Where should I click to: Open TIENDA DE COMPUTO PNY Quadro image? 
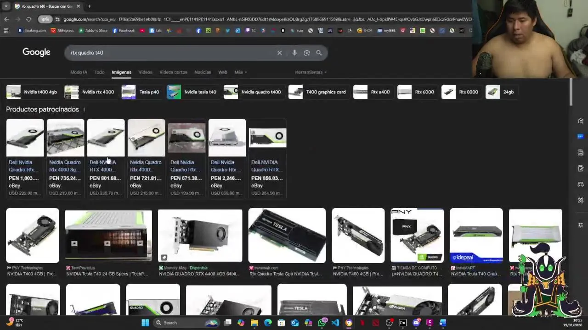(417, 236)
